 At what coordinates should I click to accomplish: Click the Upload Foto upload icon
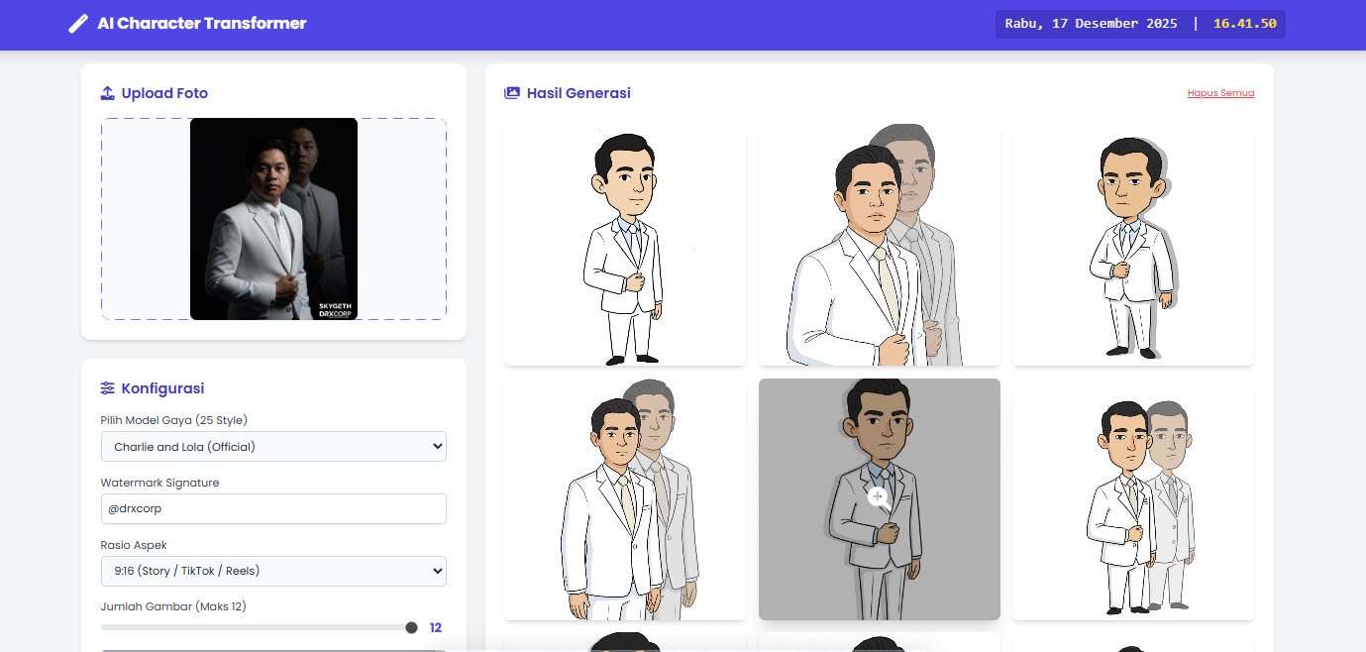(108, 93)
